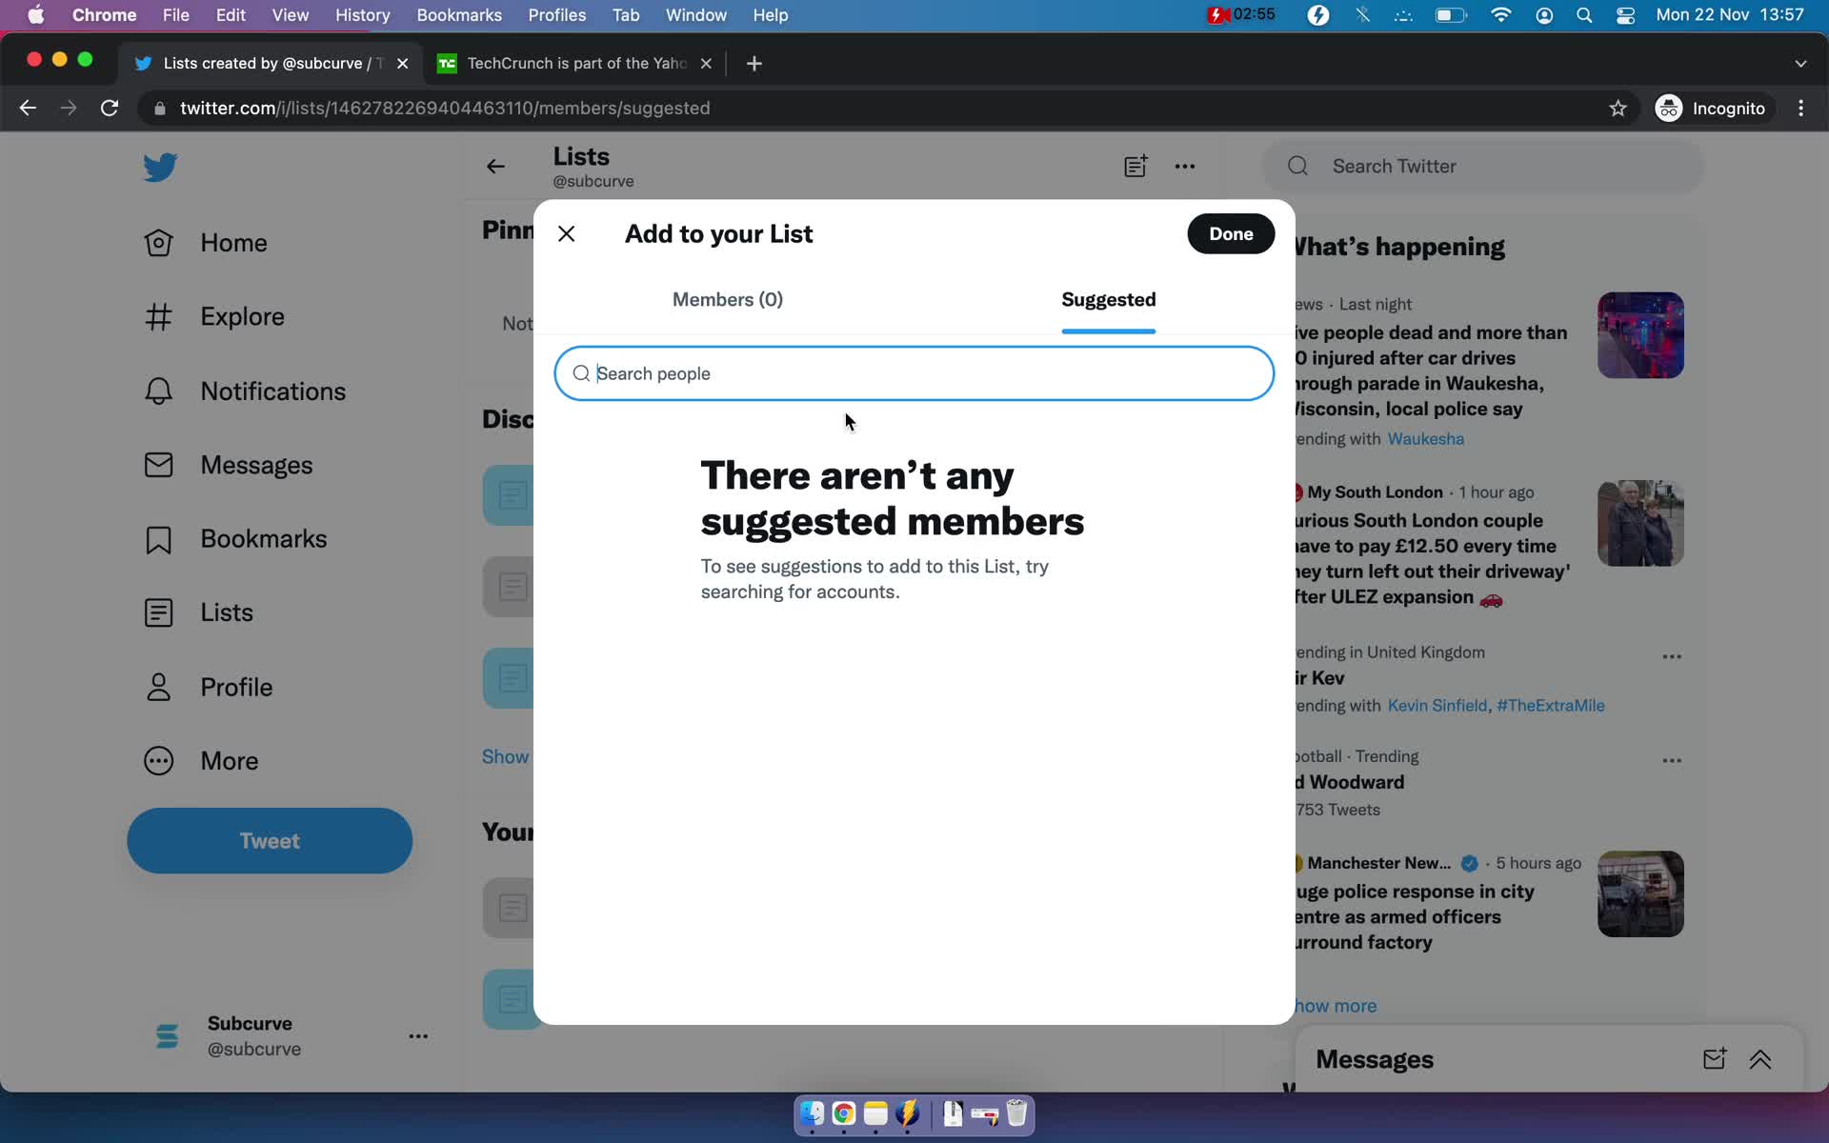Click the Lists icon in sidebar

click(x=156, y=611)
